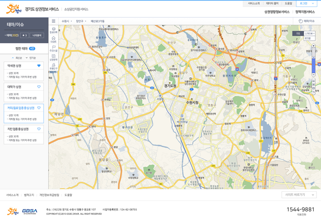This screenshot has height=223, width=321.
Task: Click the 나의분석 button
Action: click(x=37, y=35)
